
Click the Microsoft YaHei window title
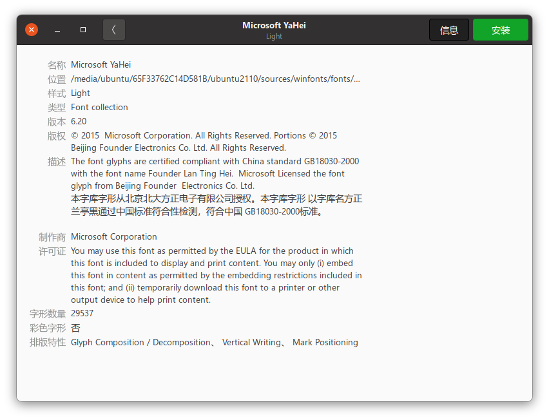pyautogui.click(x=274, y=25)
